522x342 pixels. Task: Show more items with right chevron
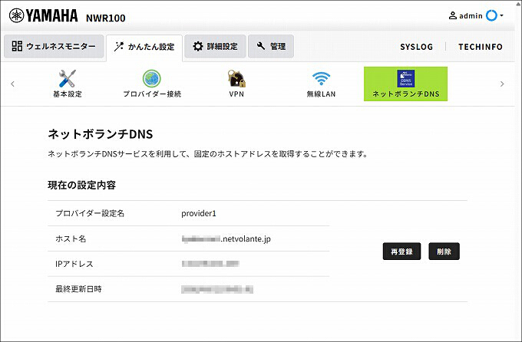(502, 84)
